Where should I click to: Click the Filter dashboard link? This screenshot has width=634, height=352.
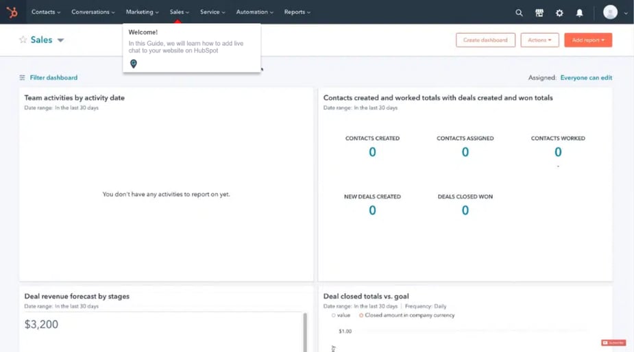53,78
